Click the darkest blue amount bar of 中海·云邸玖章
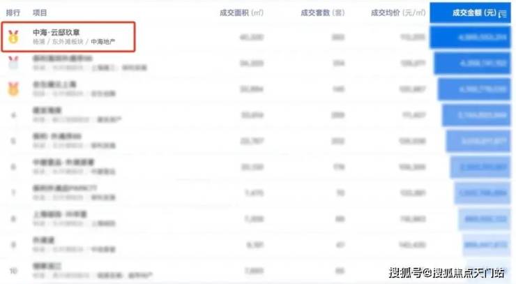The image size is (516, 284). tap(470, 37)
